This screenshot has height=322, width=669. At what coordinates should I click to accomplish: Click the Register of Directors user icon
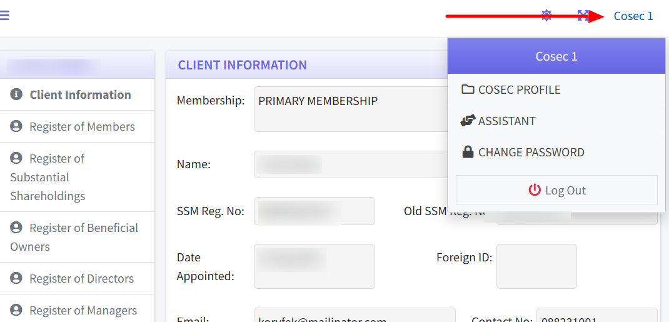pyautogui.click(x=16, y=279)
